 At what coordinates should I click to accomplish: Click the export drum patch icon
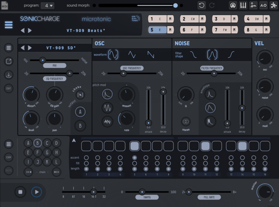[x=9, y=61]
